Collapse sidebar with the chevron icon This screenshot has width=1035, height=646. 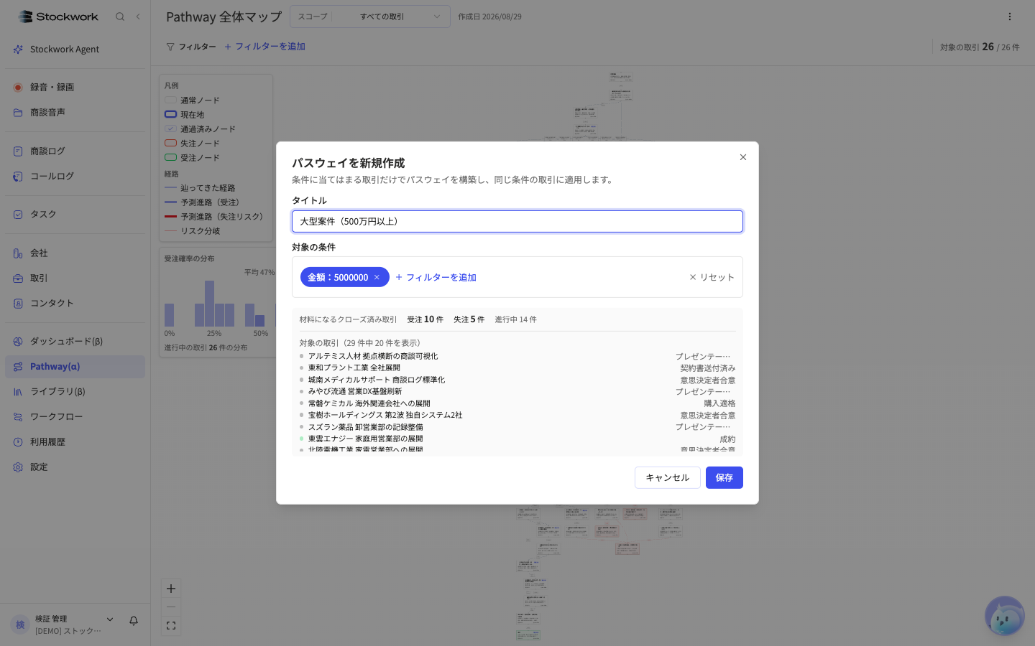tap(138, 17)
